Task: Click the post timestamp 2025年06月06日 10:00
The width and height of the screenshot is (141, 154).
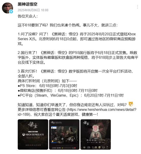Action: pos(33,10)
